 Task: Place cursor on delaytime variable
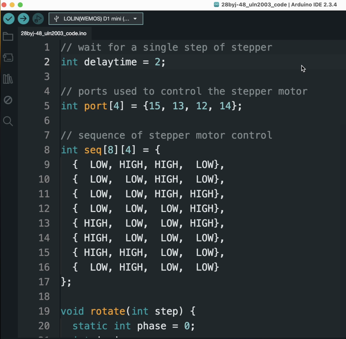pos(110,62)
